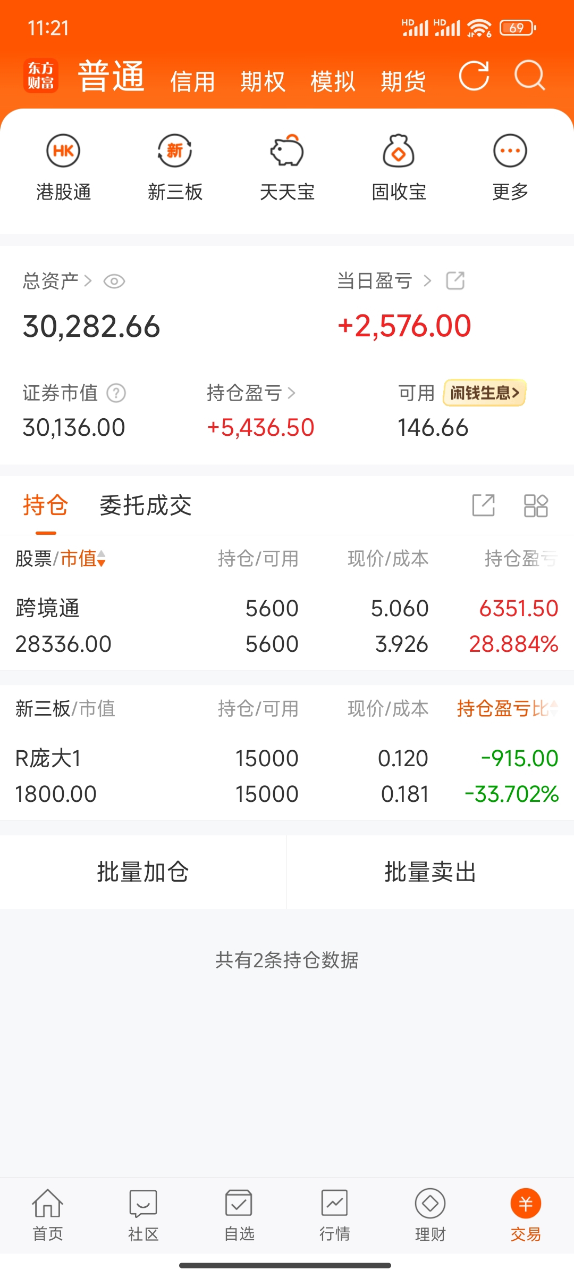The width and height of the screenshot is (574, 1277).
Task: Open 新三板 shortcut icon
Action: point(175,151)
